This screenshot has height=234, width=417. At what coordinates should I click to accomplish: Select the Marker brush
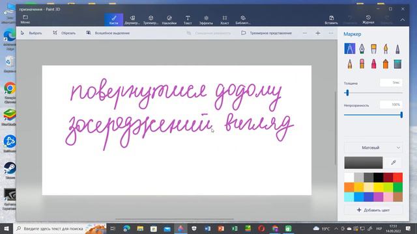click(349, 49)
